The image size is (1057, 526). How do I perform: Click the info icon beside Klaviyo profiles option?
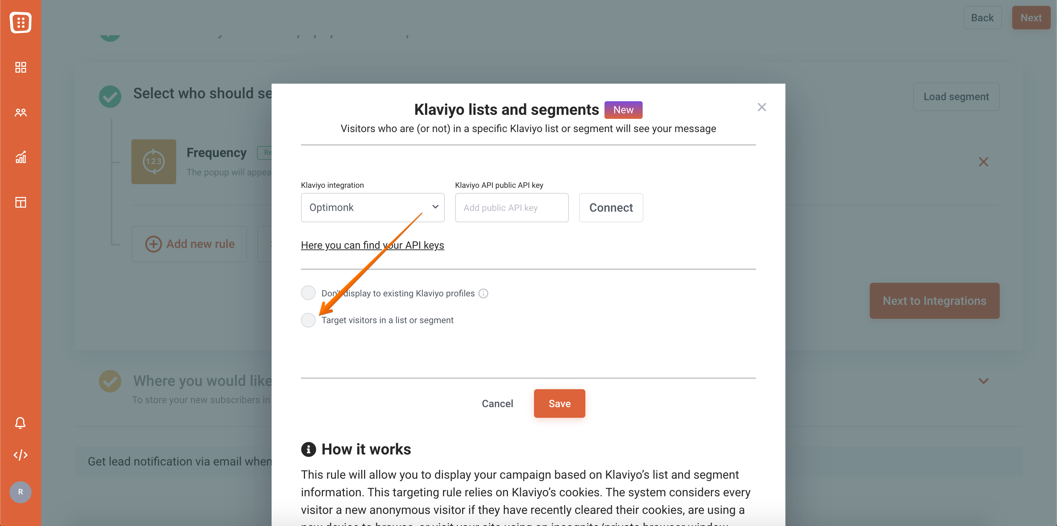tap(483, 293)
